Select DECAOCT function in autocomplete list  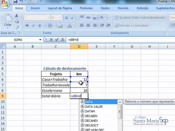(99, 125)
